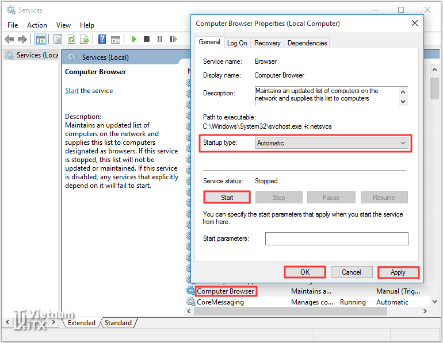Open the Action menu

37,25
